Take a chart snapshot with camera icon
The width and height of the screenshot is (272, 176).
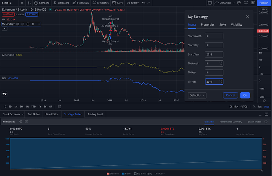[x=253, y=3]
